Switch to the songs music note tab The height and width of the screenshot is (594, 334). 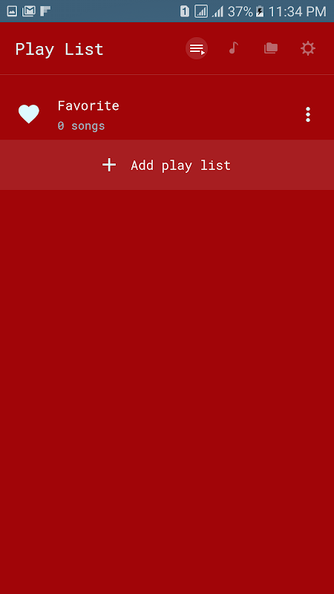pos(233,48)
